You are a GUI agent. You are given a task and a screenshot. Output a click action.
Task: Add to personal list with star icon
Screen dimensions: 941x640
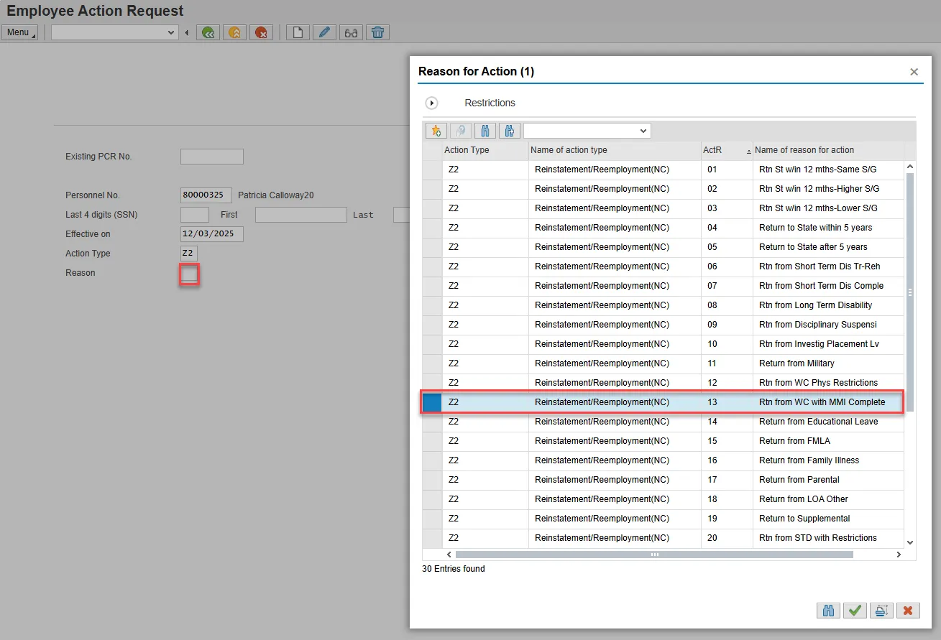pos(436,131)
